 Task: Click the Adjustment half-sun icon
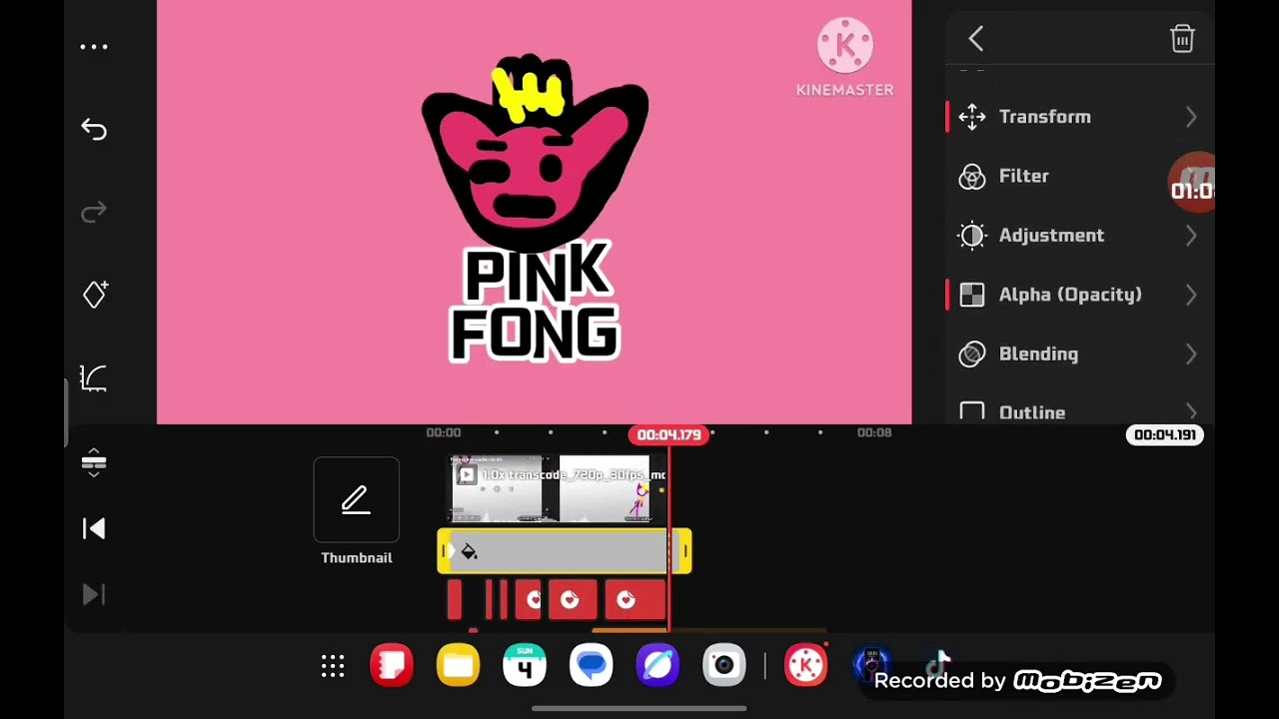point(972,236)
